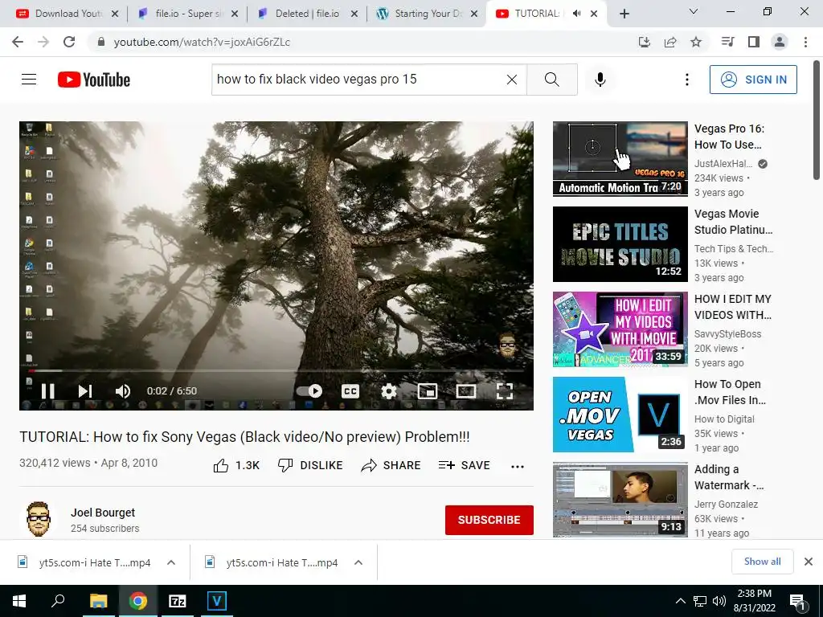
Task: Open the Chrome three-dot menu
Action: 805,42
